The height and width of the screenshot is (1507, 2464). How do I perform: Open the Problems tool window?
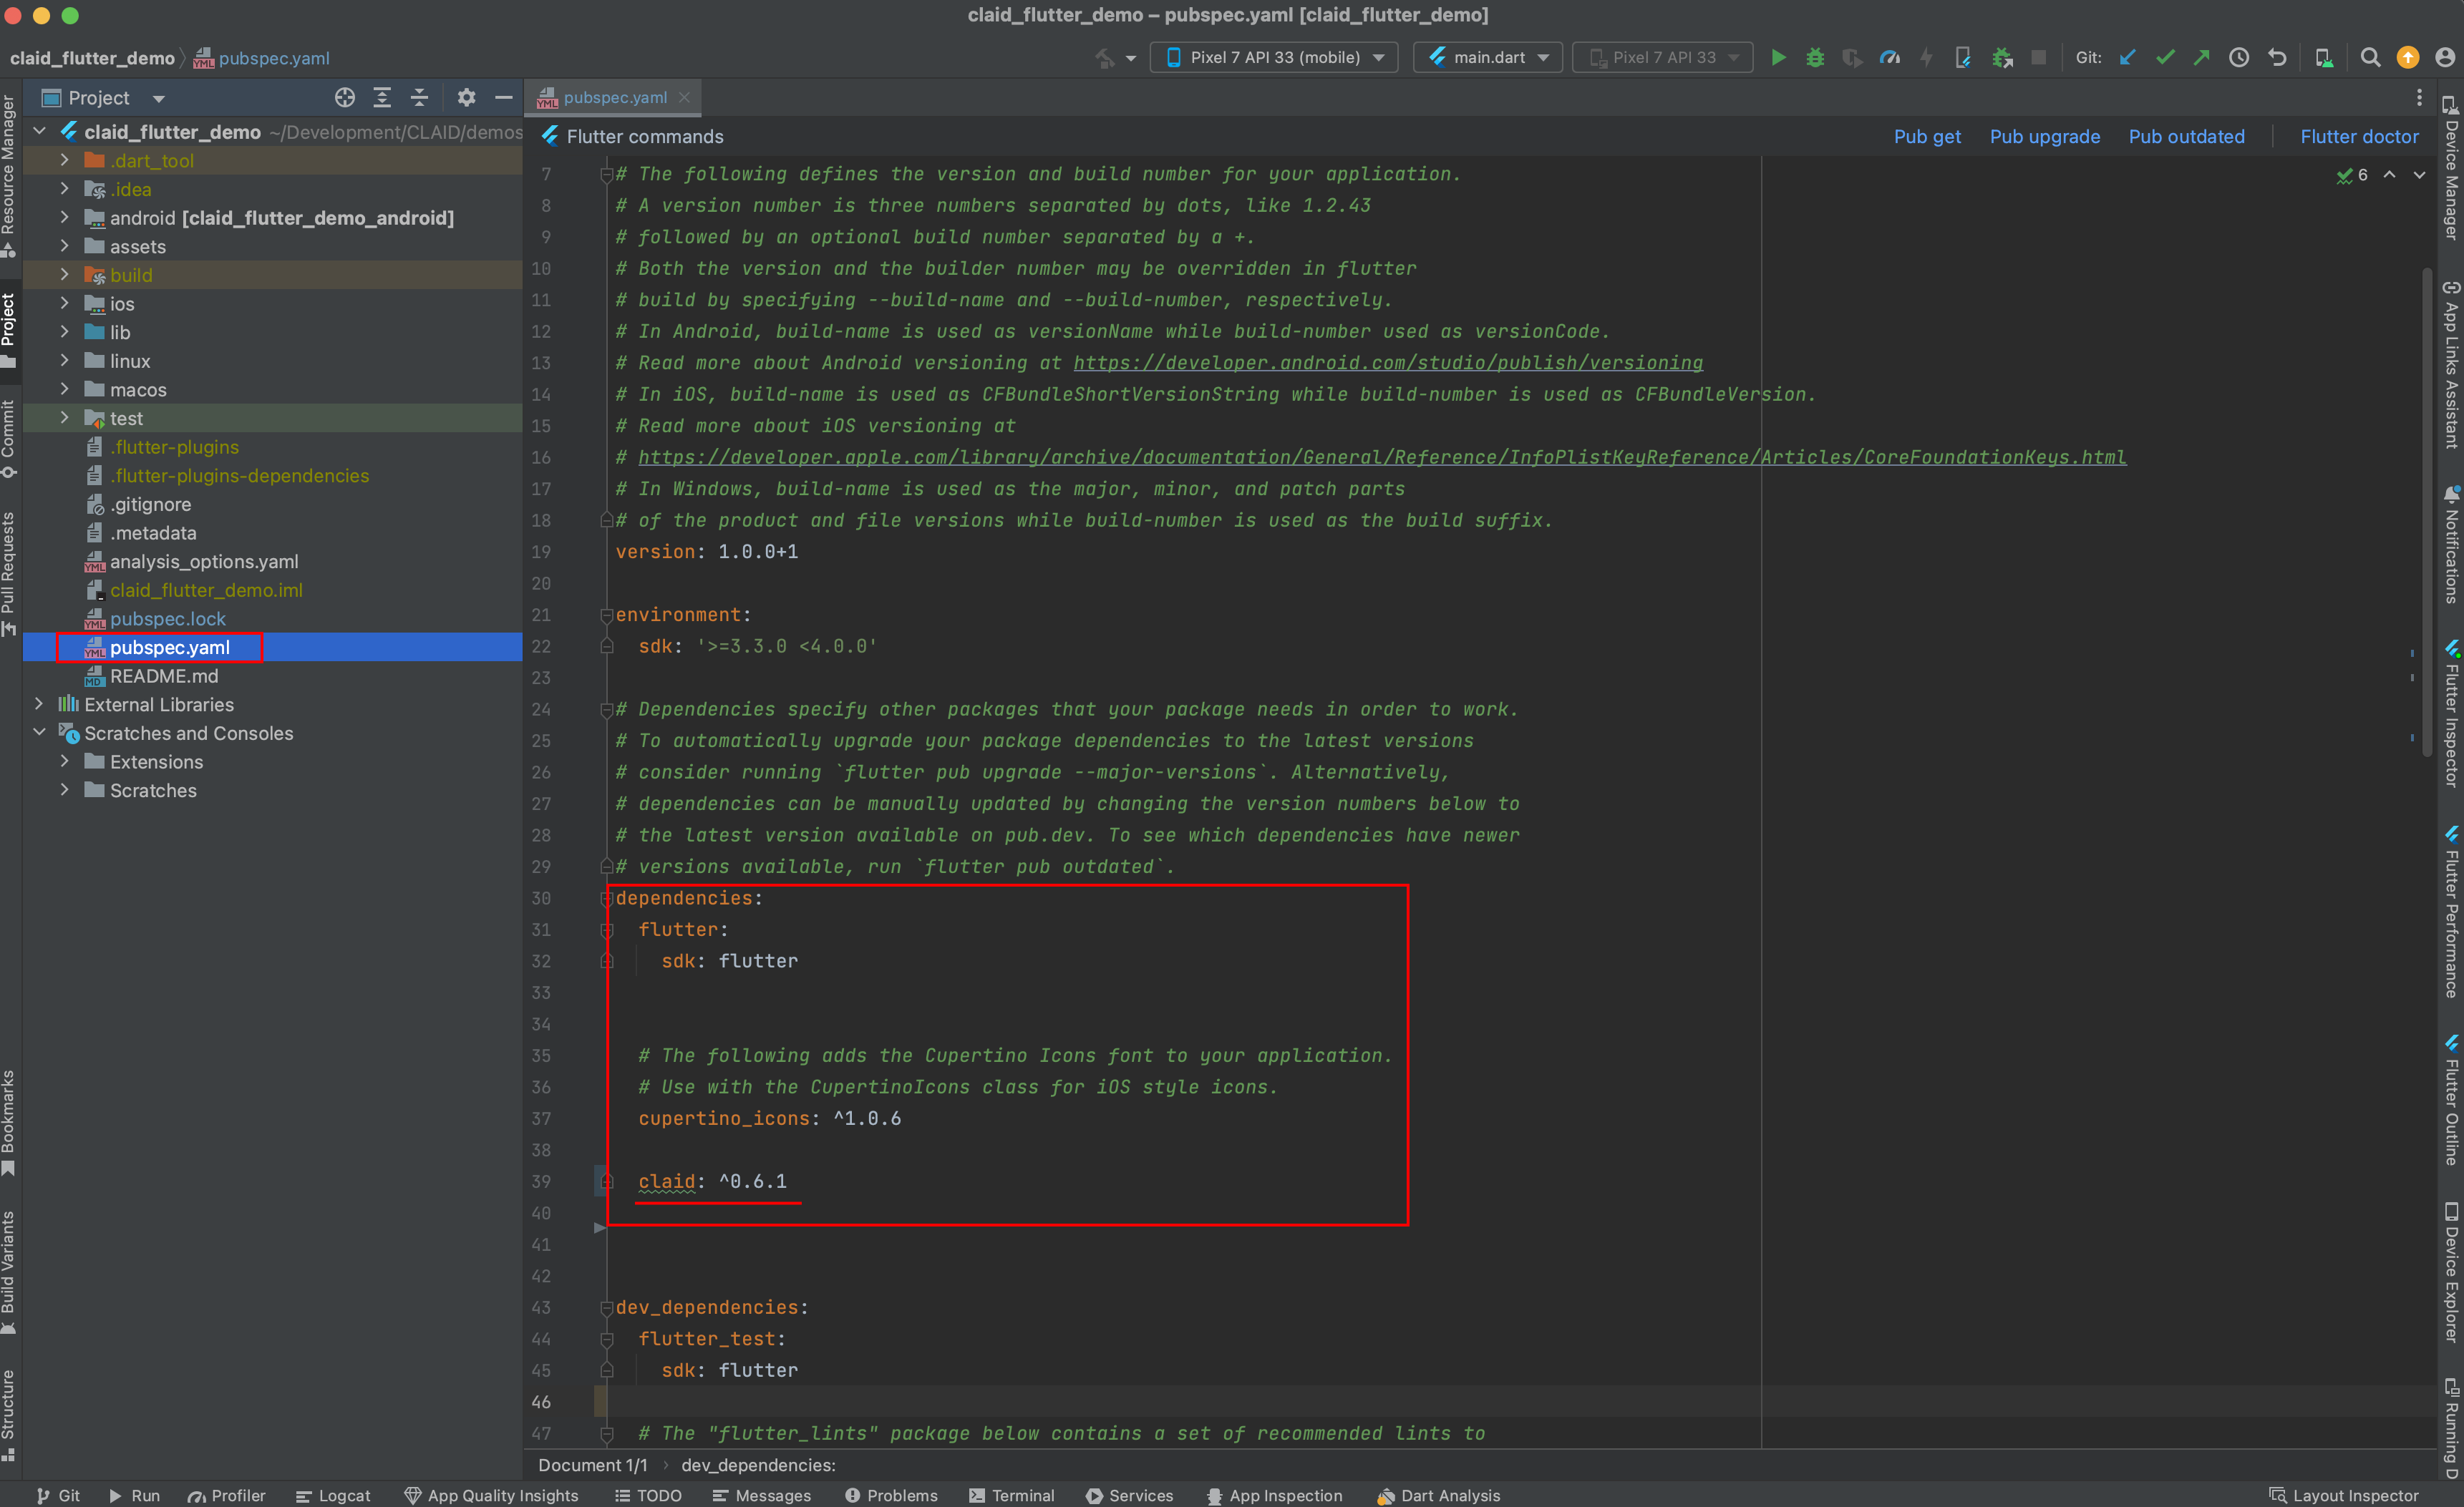(x=891, y=1495)
